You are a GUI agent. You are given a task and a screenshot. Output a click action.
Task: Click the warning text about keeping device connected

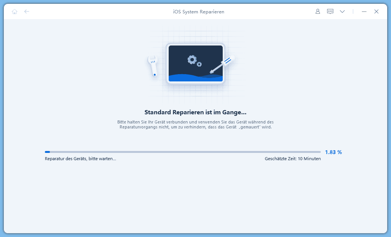[x=195, y=124]
